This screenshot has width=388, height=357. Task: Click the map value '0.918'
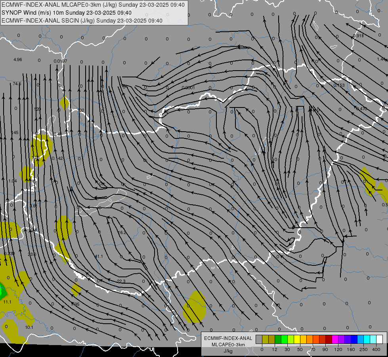pos(358,36)
